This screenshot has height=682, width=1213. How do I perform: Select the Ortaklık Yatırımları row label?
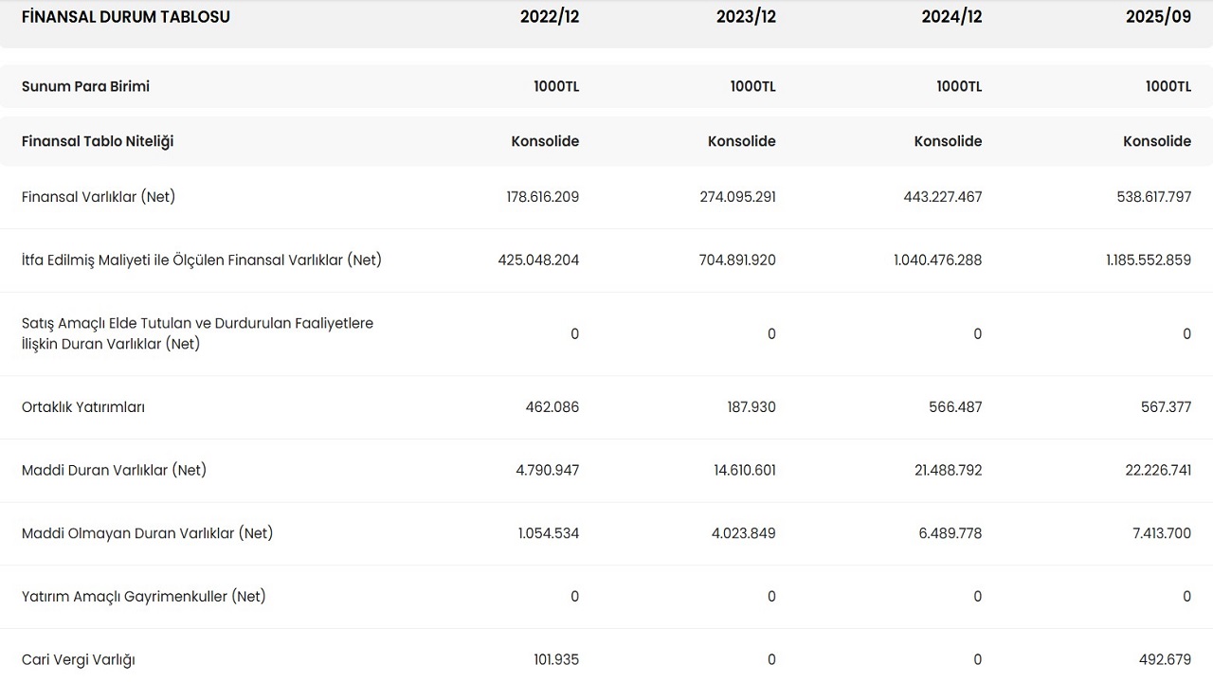[83, 407]
